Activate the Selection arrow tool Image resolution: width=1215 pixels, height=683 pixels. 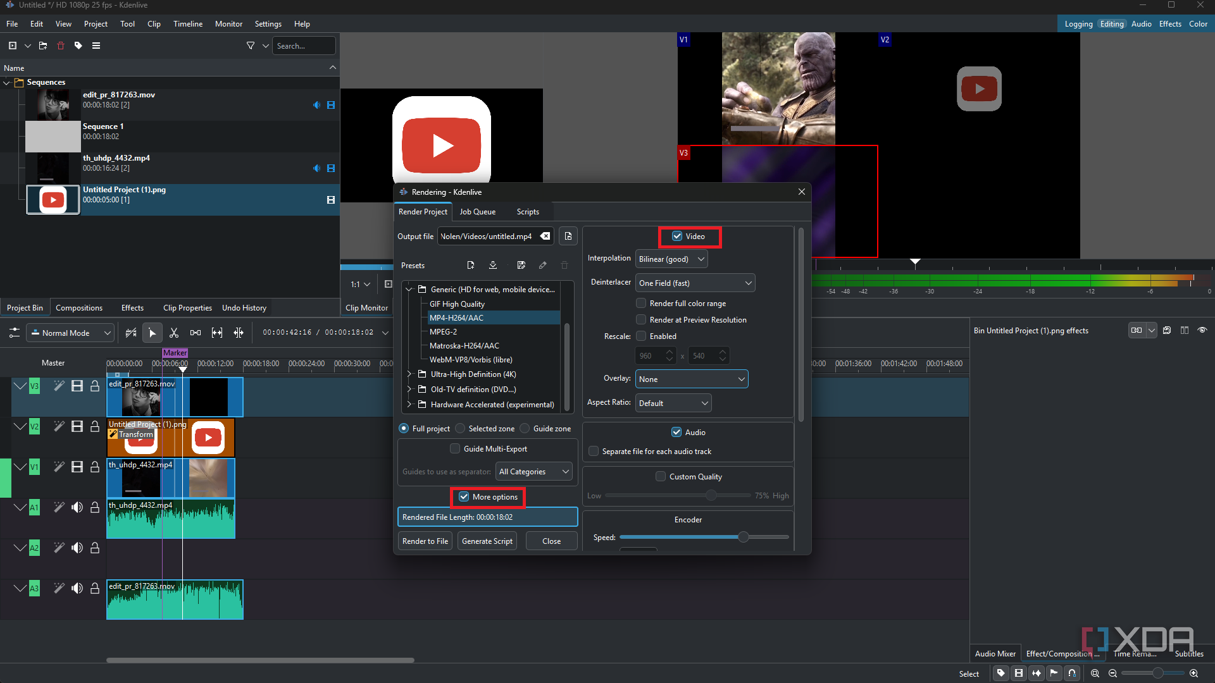[x=153, y=333]
